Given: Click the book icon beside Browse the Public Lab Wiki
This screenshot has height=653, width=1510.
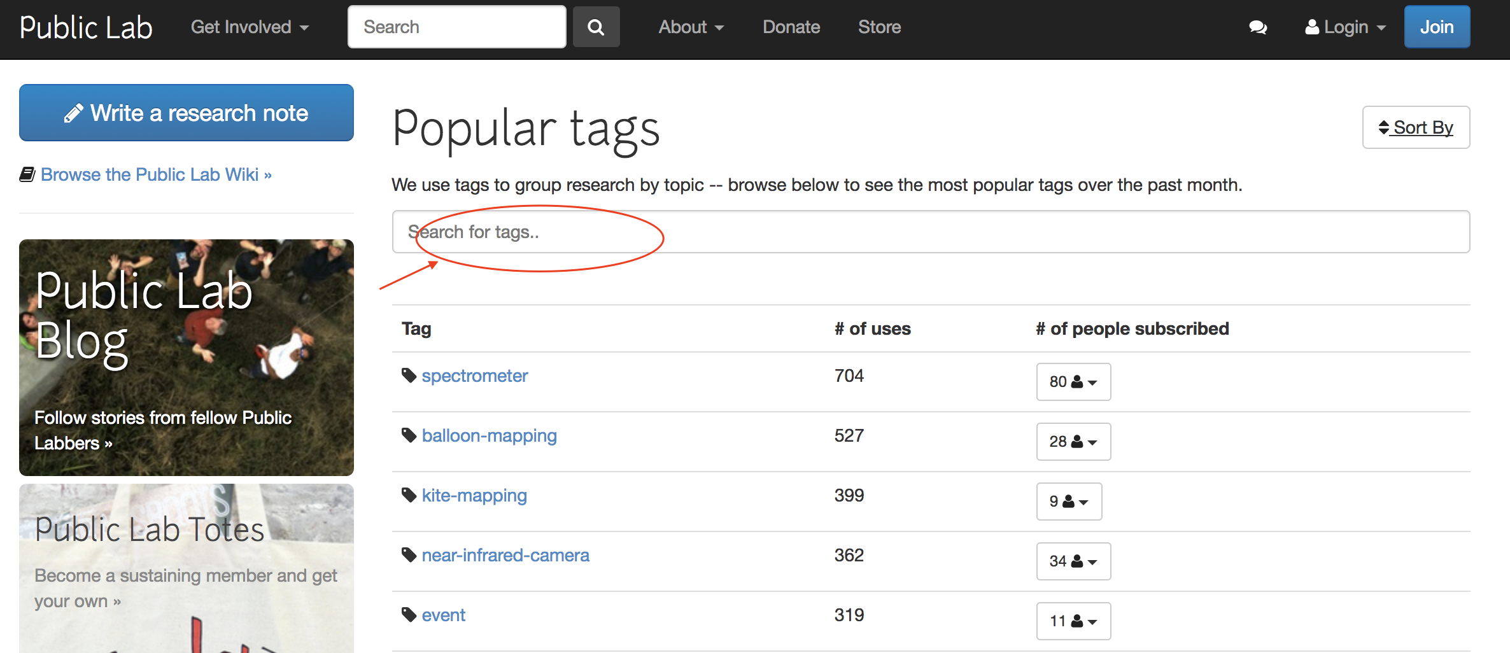Looking at the screenshot, I should (27, 173).
